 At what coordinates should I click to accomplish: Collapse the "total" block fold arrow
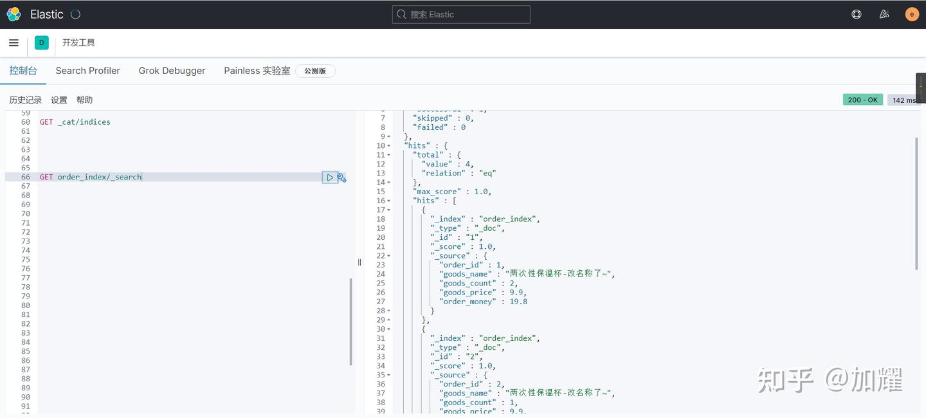coord(389,155)
